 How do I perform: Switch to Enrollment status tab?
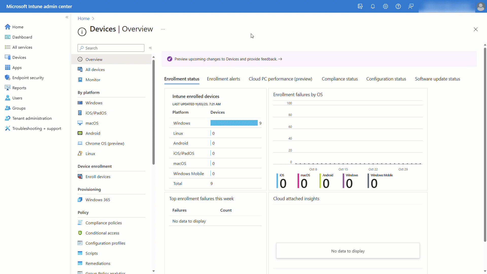182,79
